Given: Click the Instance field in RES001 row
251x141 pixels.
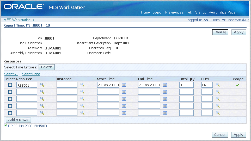Looking at the screenshot, I should [67, 85].
